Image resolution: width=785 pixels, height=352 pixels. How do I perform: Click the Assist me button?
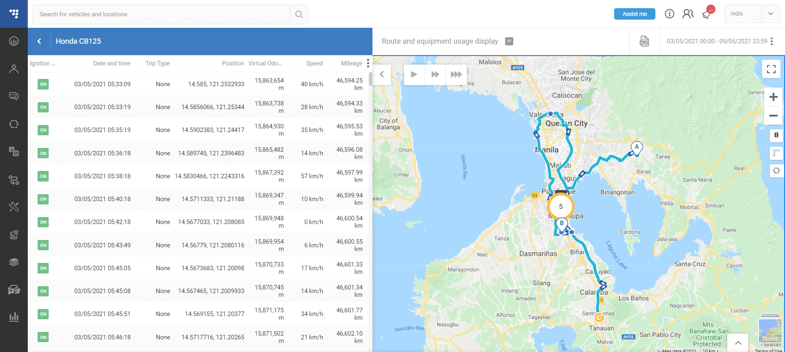click(635, 14)
